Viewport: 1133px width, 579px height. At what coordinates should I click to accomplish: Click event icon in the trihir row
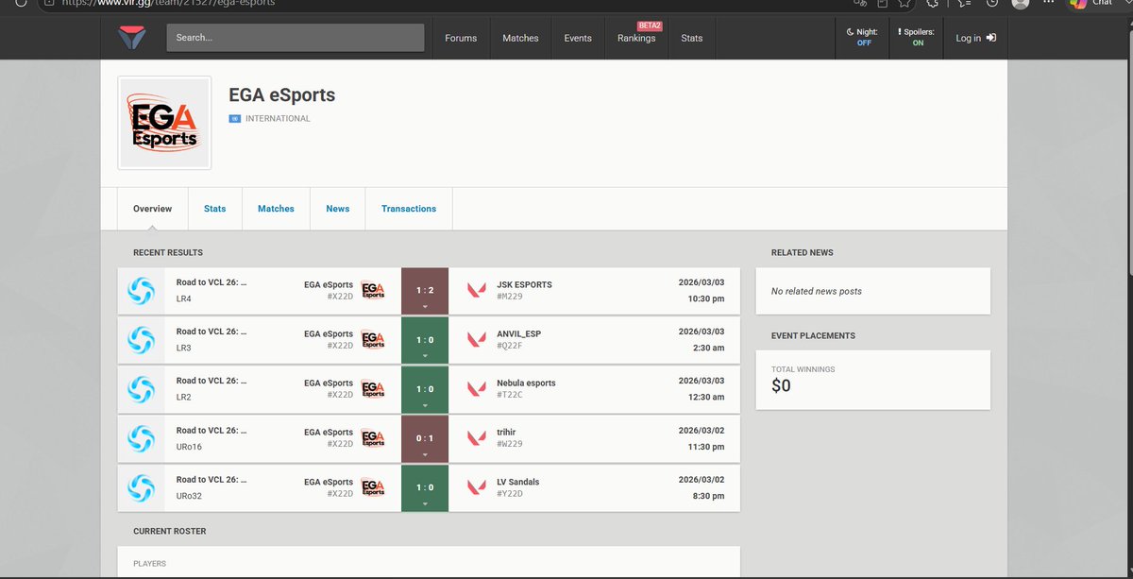[x=141, y=437]
